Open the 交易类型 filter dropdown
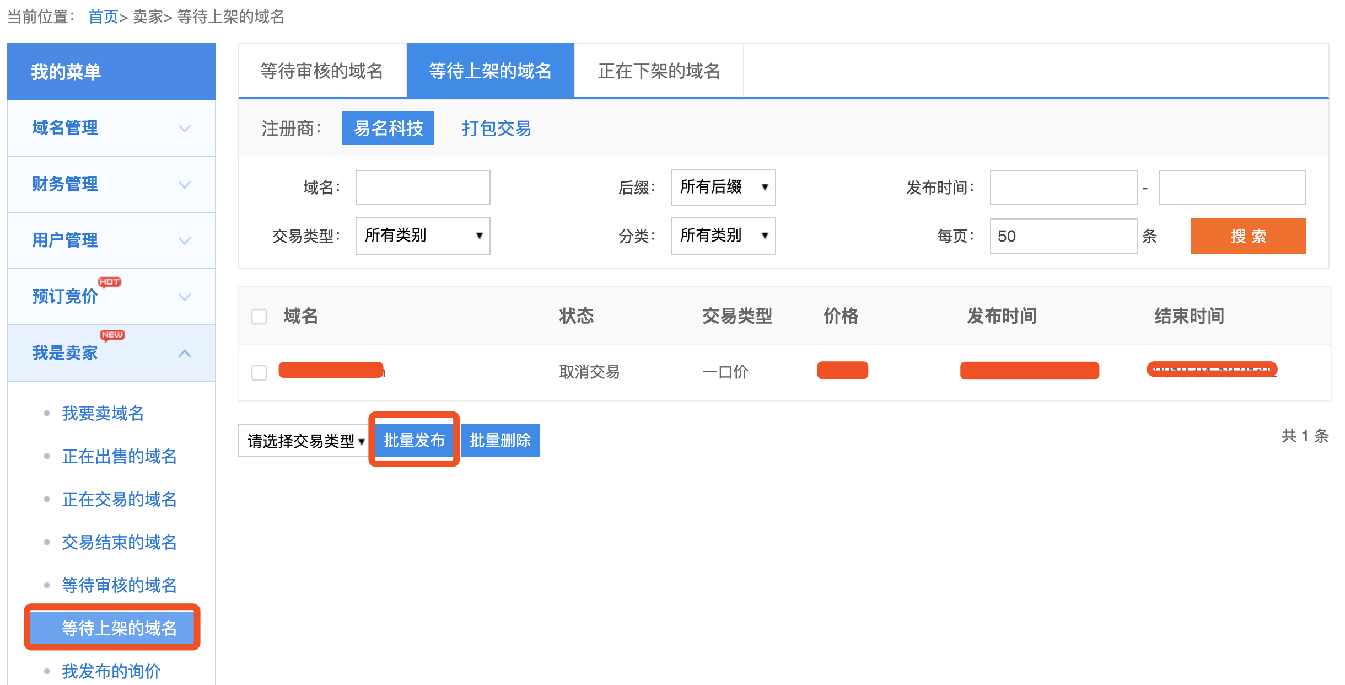The height and width of the screenshot is (685, 1345). pos(422,236)
